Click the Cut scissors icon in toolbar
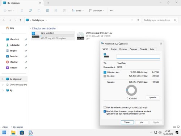Screen dimensions: 181x136 [22, 11]
